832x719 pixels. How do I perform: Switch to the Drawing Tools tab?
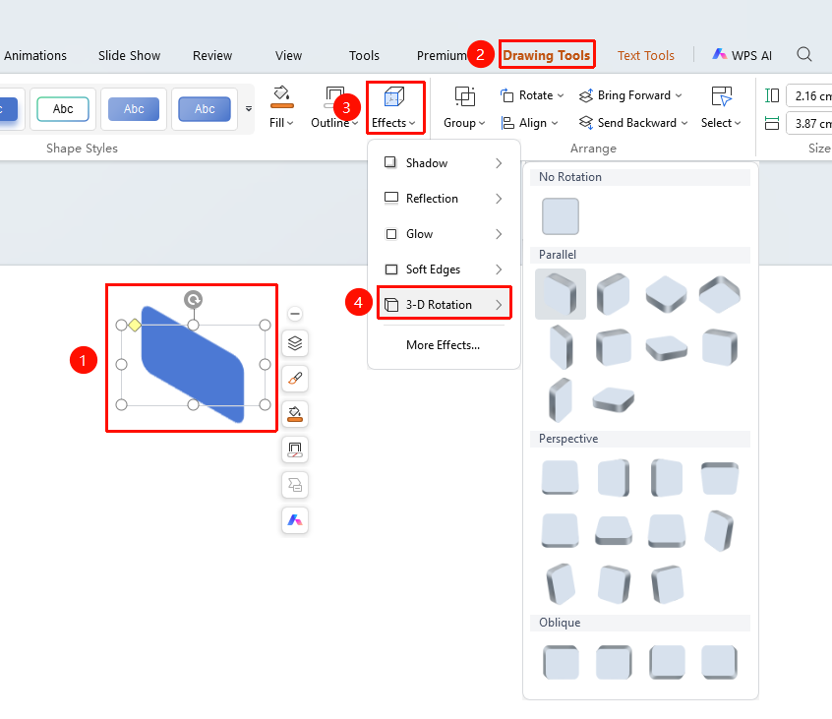pos(547,55)
